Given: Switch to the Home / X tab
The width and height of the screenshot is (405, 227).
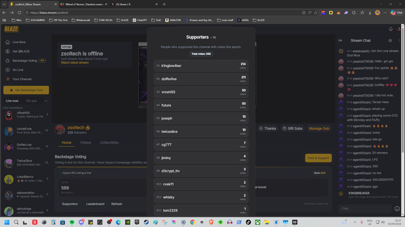Looking at the screenshot, I should tap(134, 4).
